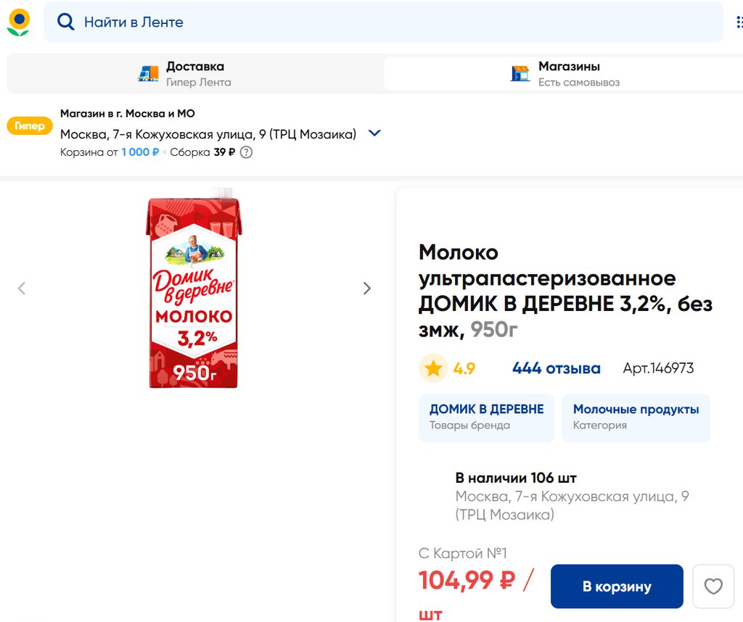The height and width of the screenshot is (622, 743).
Task: Click the yellow Гипер badge
Action: pos(30,126)
